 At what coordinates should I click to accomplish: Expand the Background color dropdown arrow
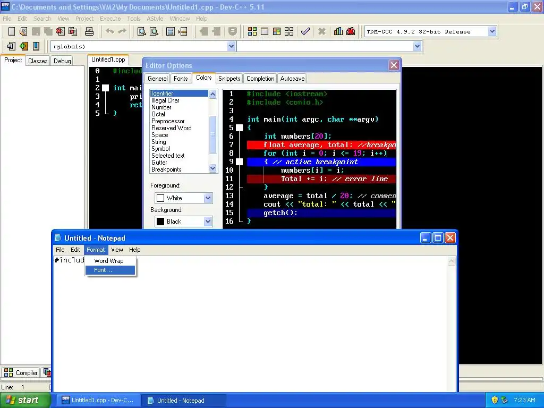point(208,222)
